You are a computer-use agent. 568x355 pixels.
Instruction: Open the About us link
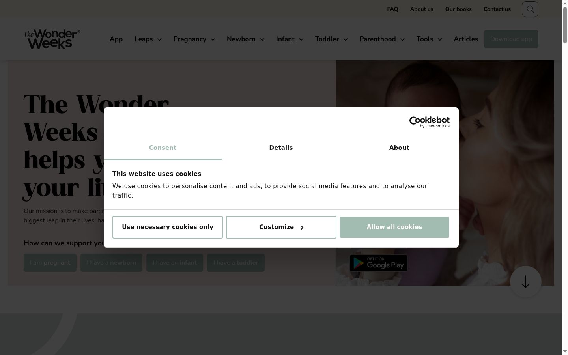[x=422, y=9]
